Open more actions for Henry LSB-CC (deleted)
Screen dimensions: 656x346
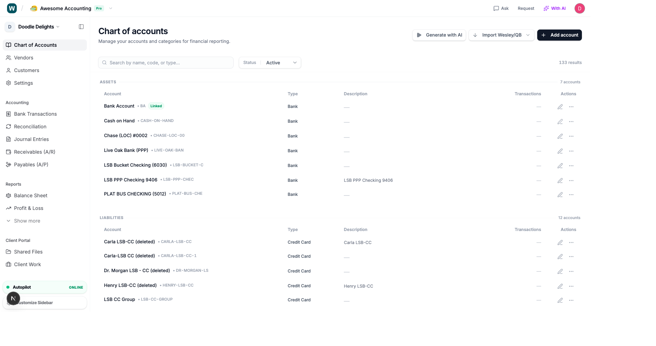[x=571, y=286]
